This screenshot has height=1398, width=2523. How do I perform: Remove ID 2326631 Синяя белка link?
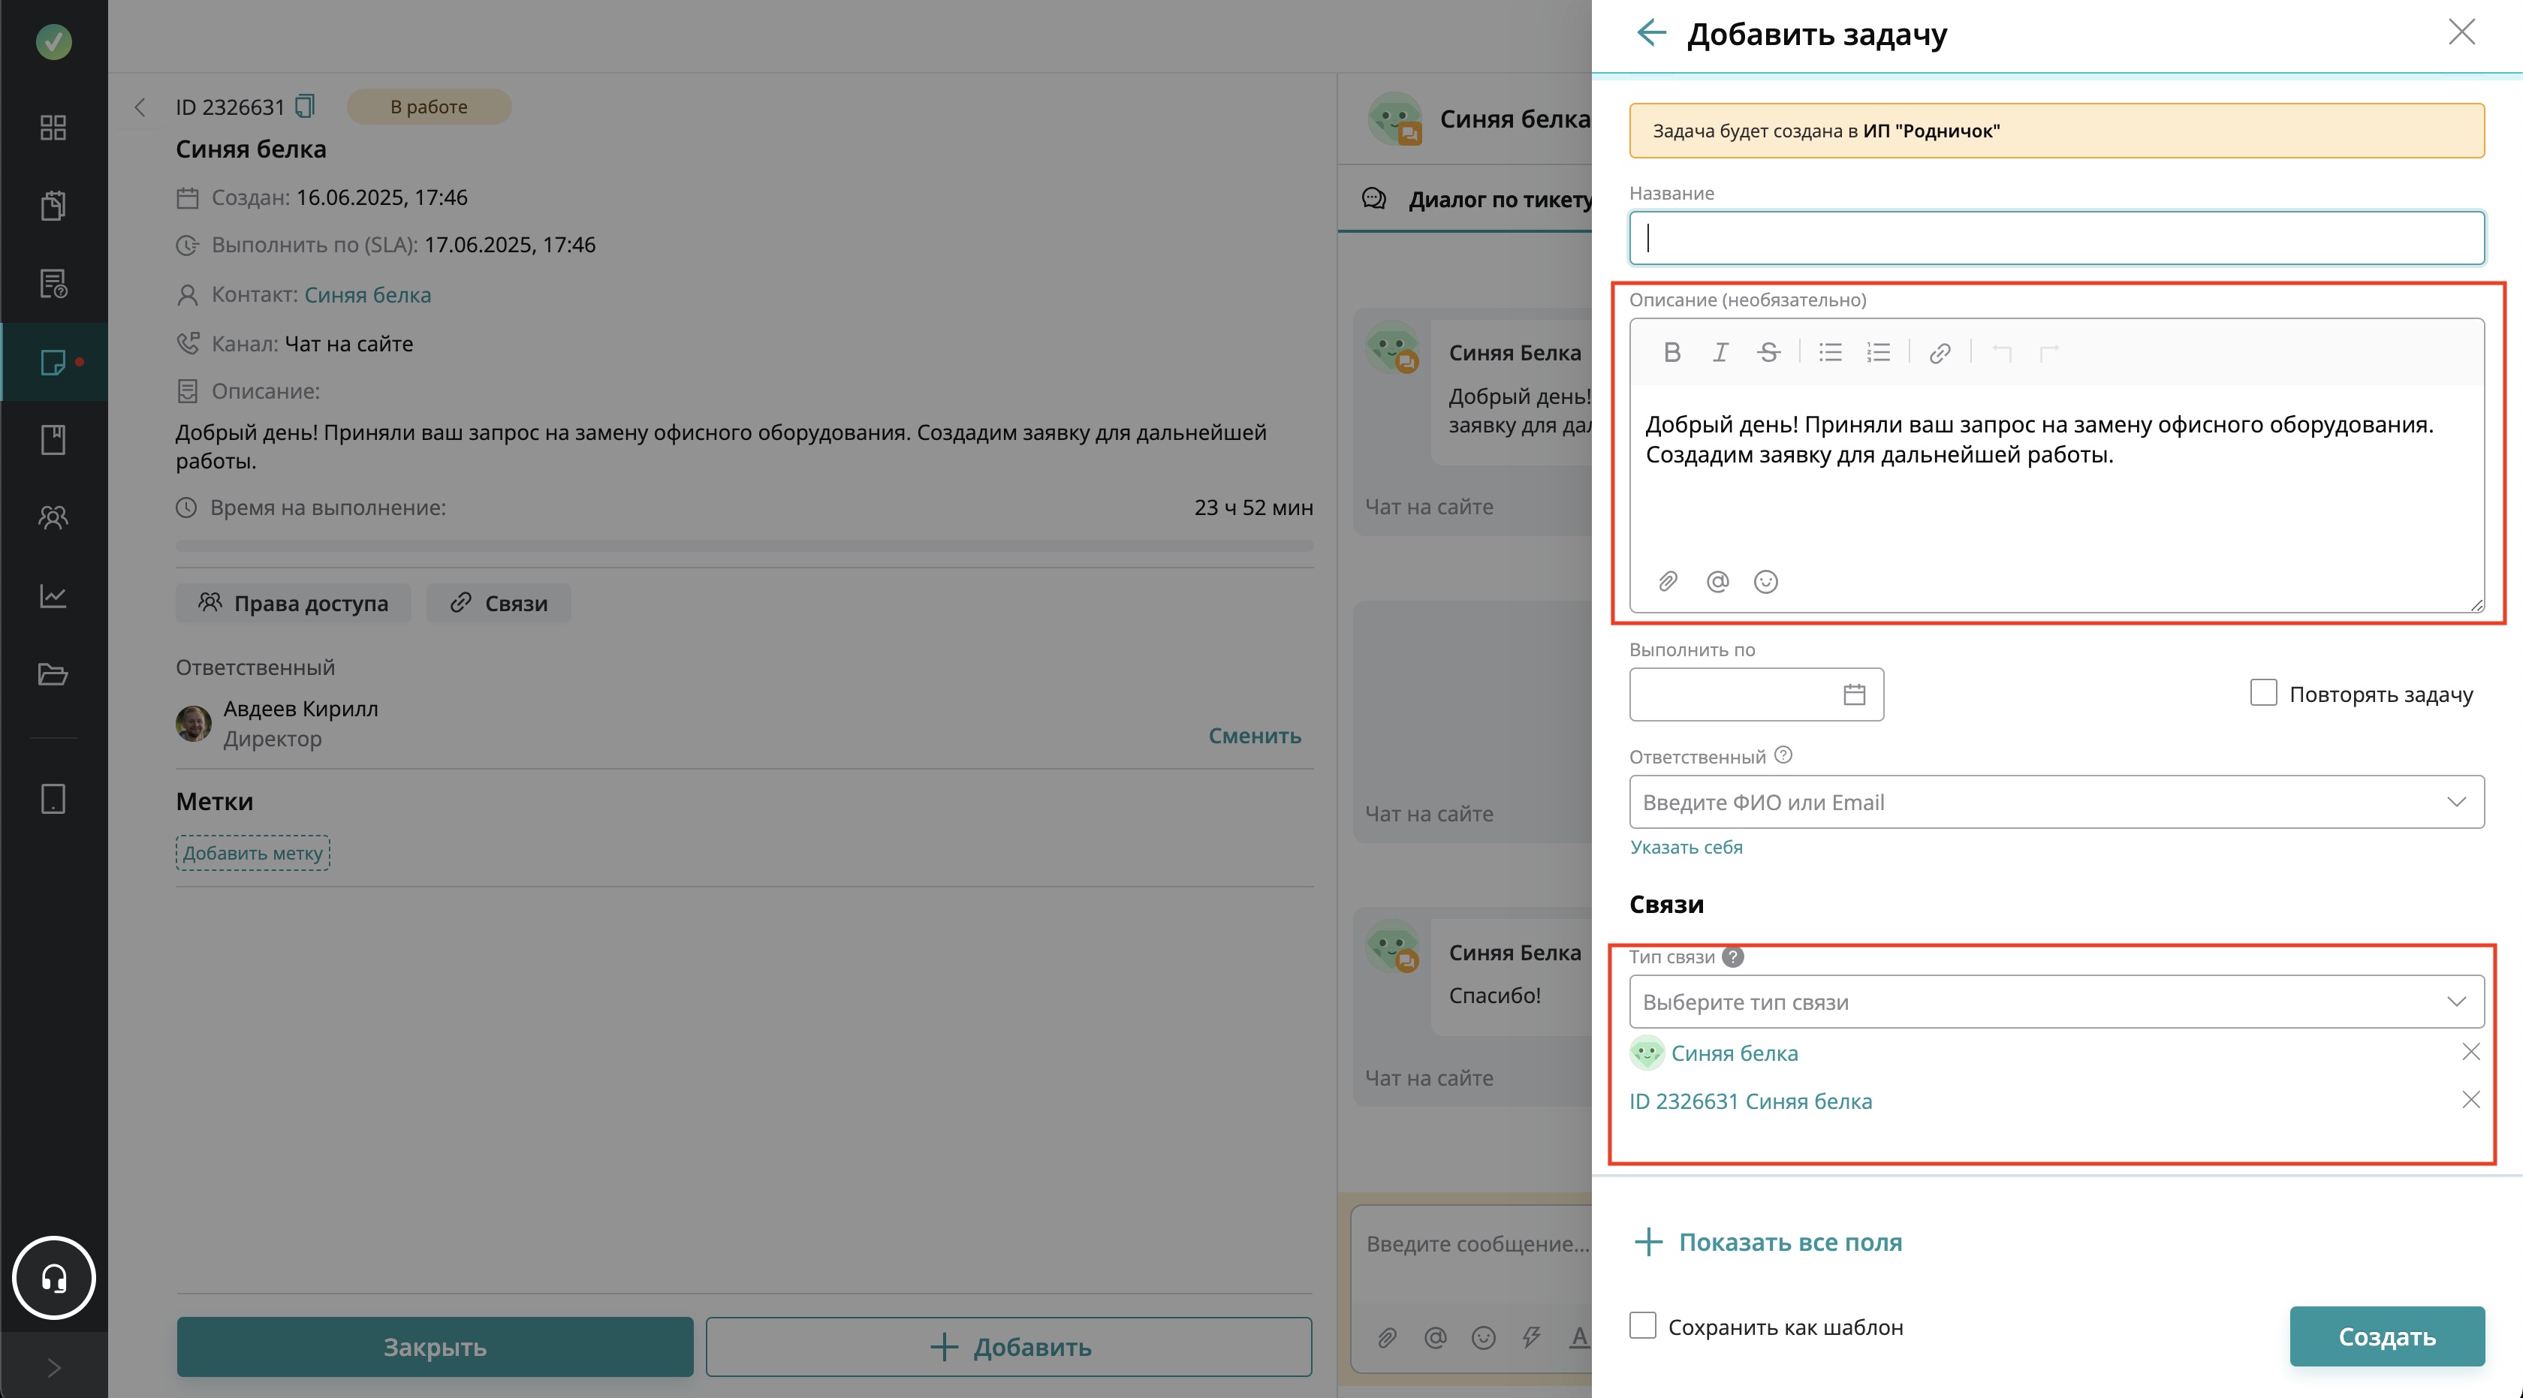point(2470,1101)
